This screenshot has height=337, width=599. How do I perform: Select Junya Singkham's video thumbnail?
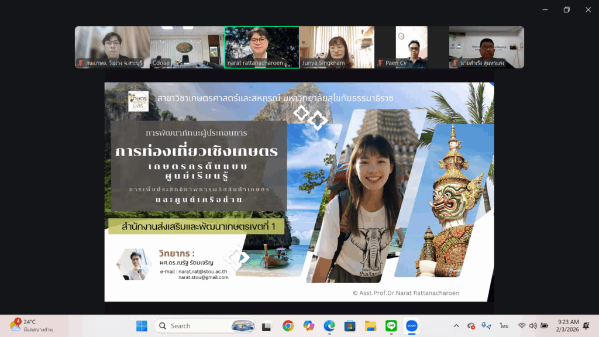pos(337,47)
